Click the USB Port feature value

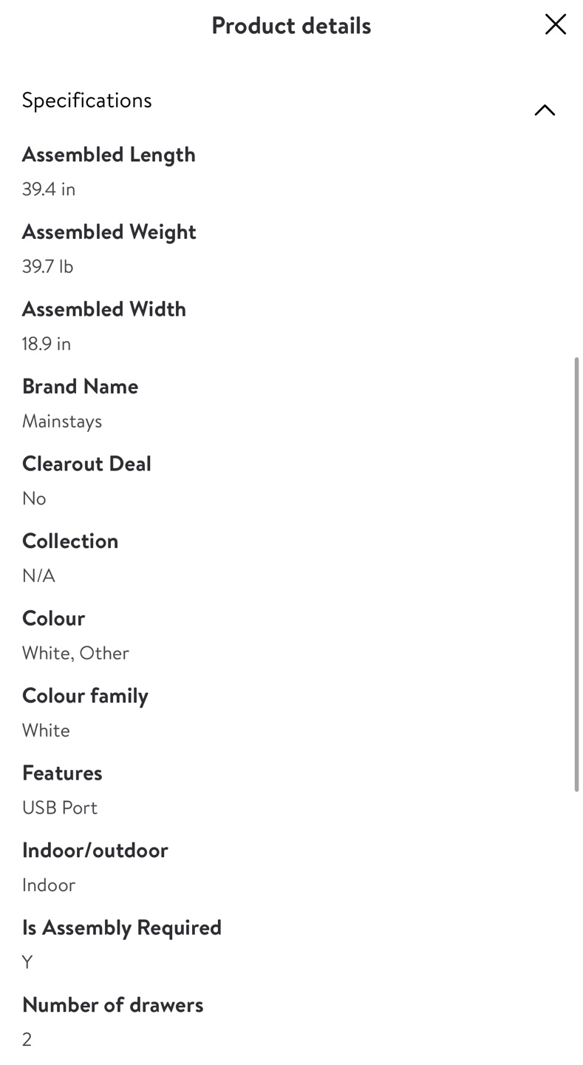[60, 808]
